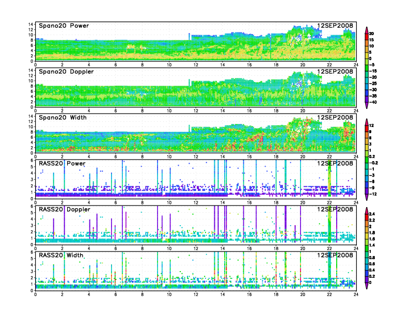Click the '-25' label on the top colorbar
The image size is (409, 316).
click(373, 84)
